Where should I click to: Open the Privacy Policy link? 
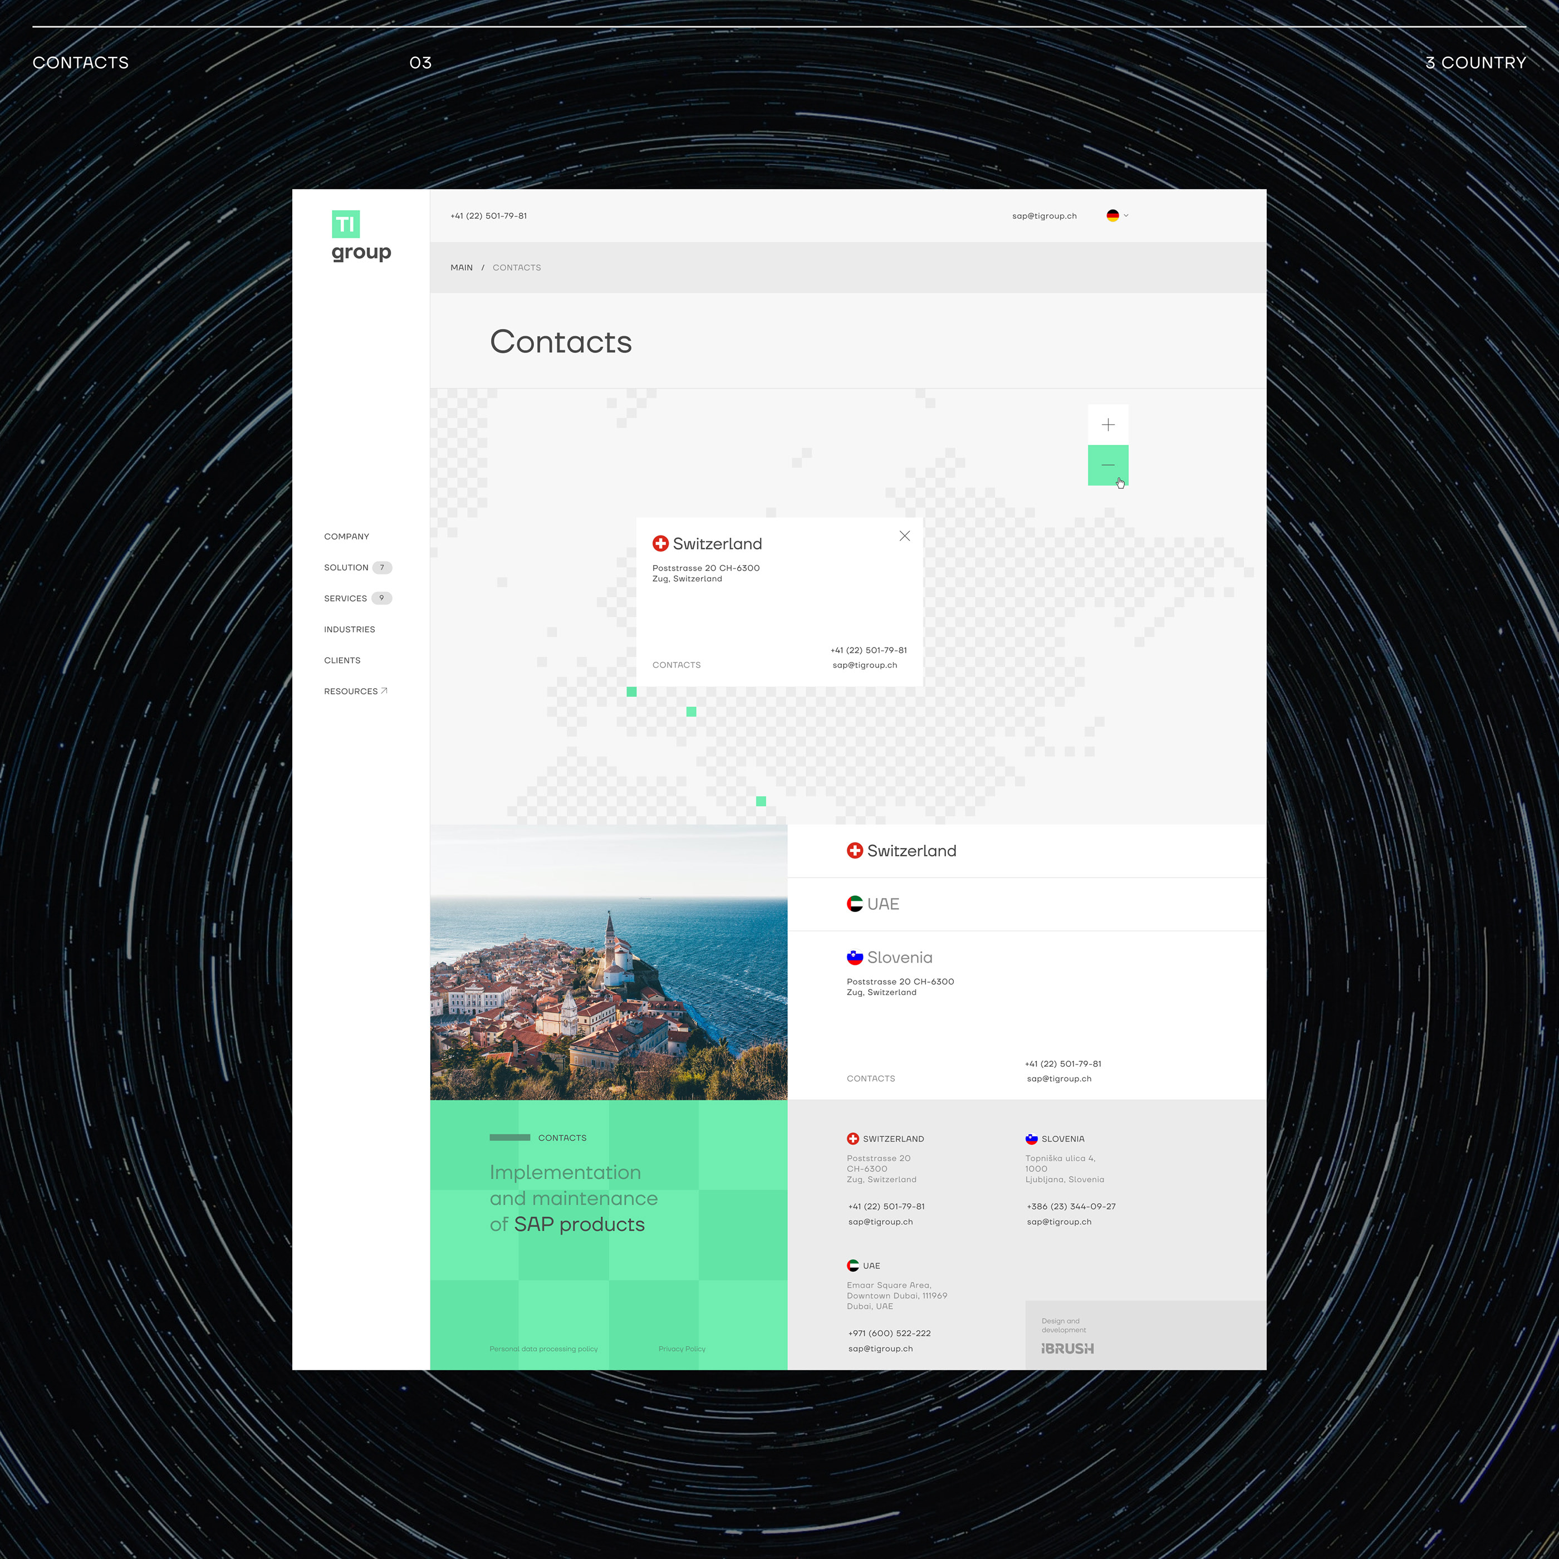pos(682,1349)
